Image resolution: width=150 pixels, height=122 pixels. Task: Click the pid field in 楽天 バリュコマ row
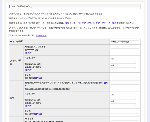click(123, 105)
